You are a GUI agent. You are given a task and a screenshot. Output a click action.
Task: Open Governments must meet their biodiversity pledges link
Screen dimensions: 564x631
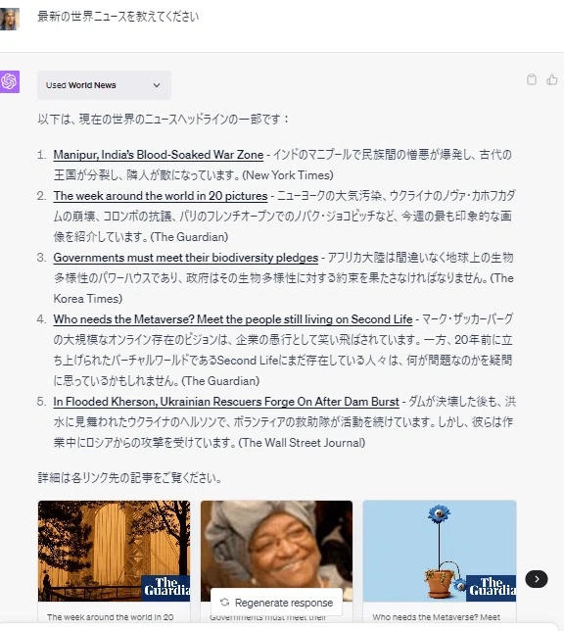tap(186, 258)
